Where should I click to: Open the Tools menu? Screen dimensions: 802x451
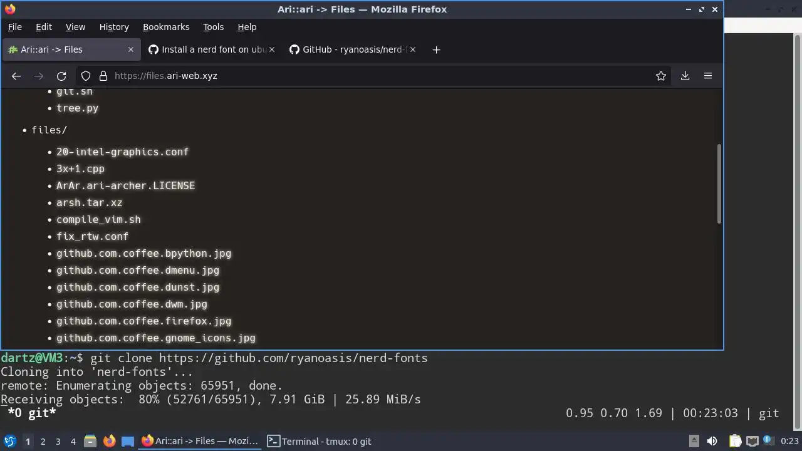213,27
